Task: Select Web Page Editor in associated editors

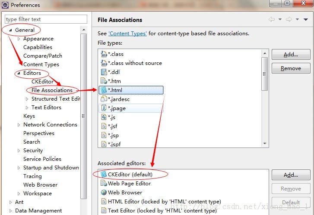Action: point(129,184)
